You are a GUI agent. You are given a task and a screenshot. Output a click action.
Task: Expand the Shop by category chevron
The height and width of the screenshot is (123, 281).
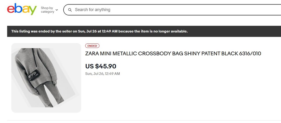point(57,10)
